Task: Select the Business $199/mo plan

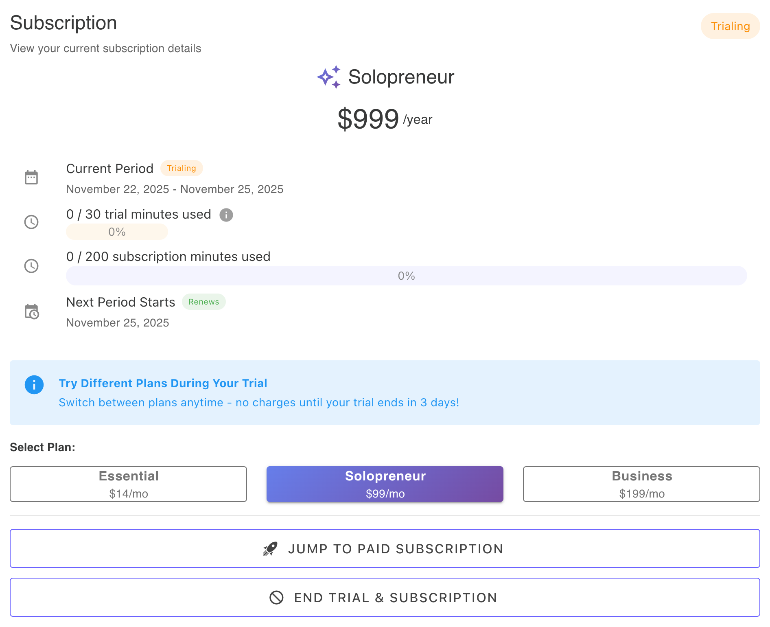Action: [x=641, y=484]
